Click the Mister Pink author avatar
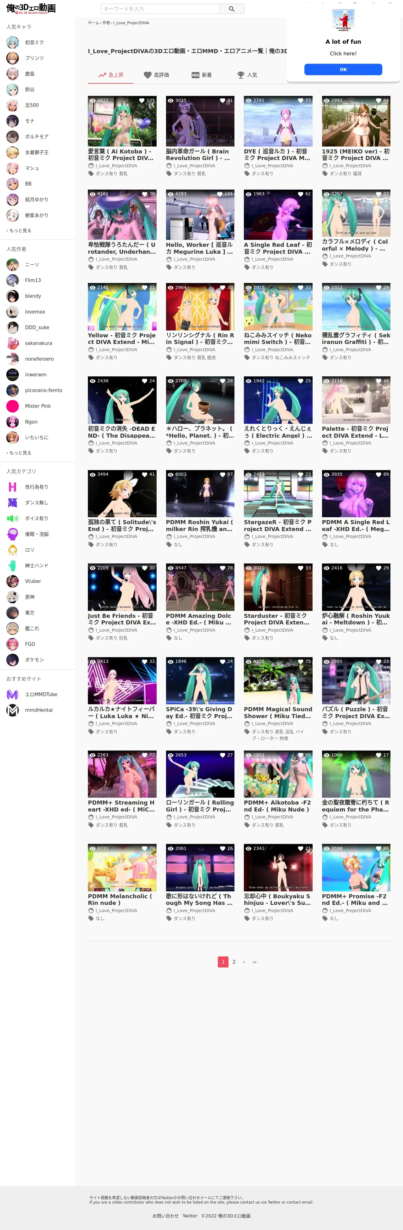 [13, 406]
